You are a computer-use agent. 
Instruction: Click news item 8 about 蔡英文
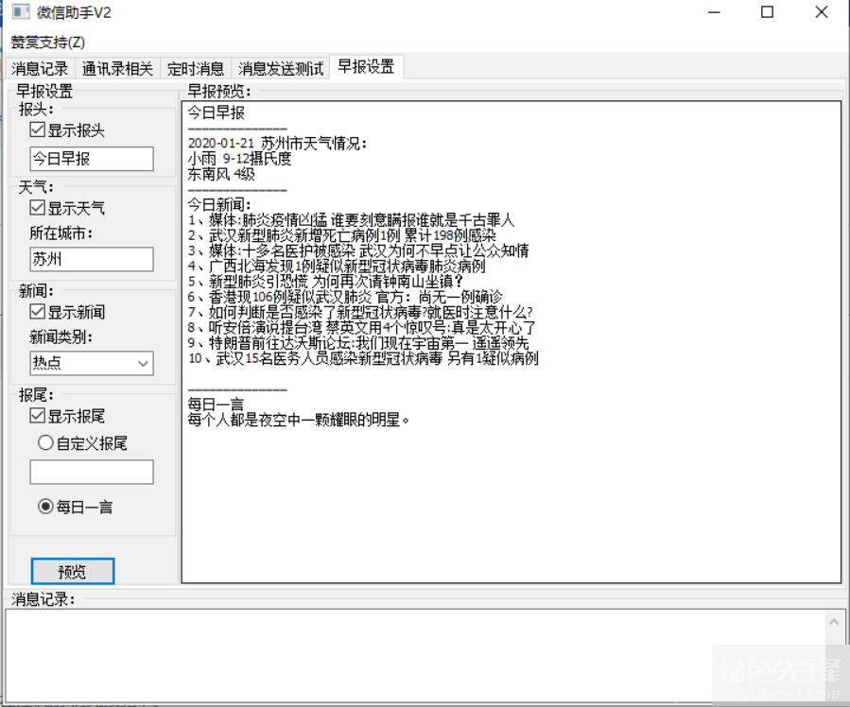[x=361, y=327]
